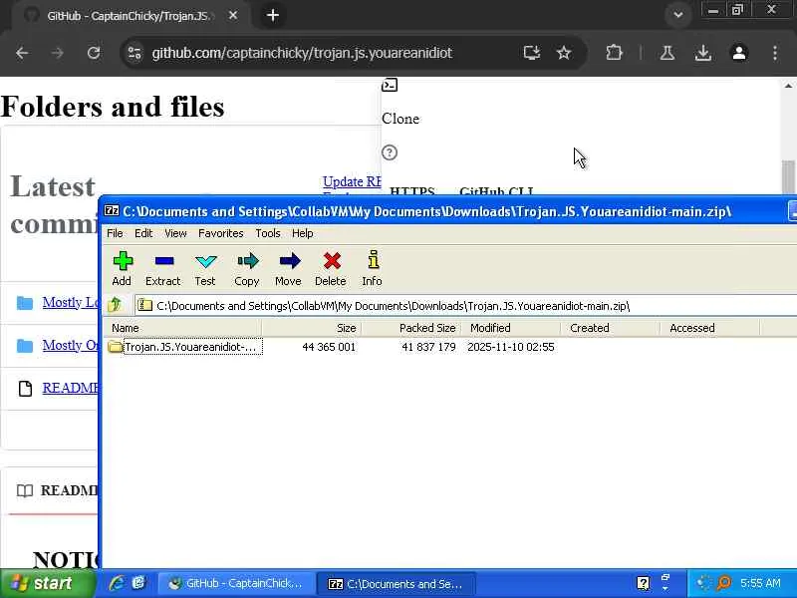Image resolution: width=797 pixels, height=598 pixels.
Task: Open the browser three-dot menu
Action: click(x=775, y=53)
